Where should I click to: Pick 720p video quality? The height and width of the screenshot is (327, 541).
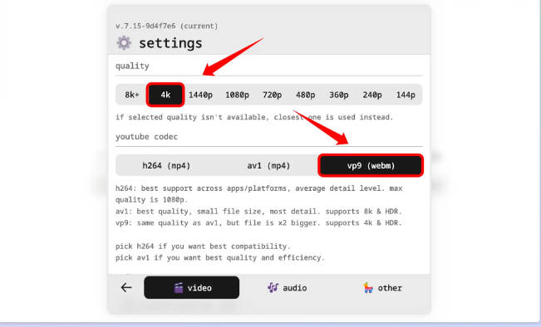[x=272, y=95]
